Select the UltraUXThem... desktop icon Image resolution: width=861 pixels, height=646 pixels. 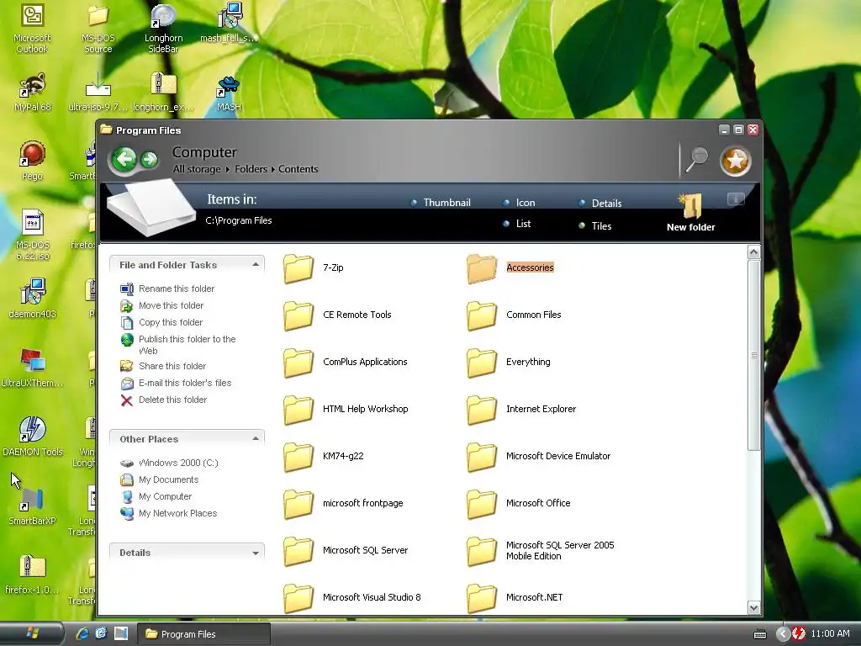click(32, 368)
